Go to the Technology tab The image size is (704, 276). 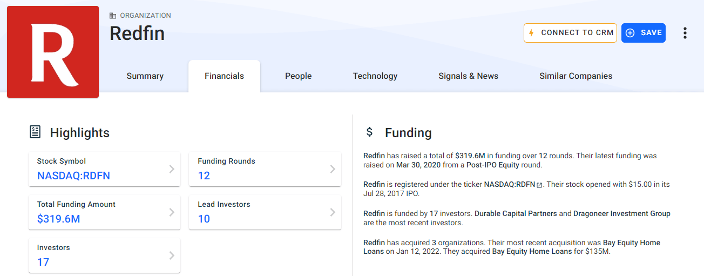[x=375, y=76]
